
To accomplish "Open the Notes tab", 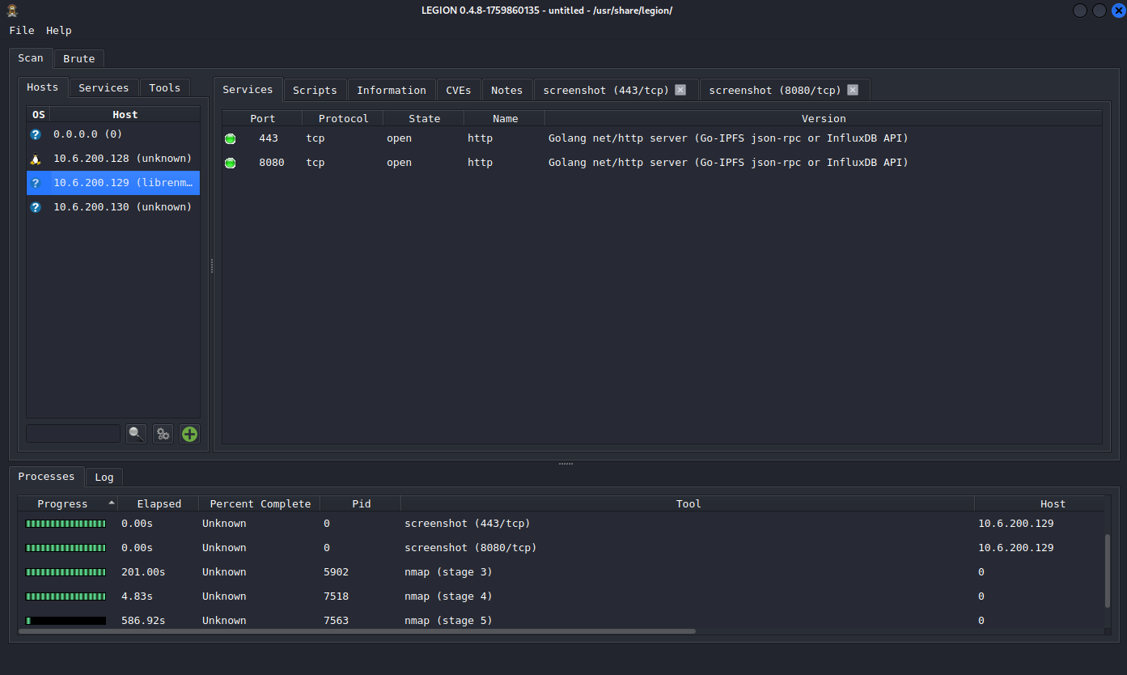I will coord(507,90).
